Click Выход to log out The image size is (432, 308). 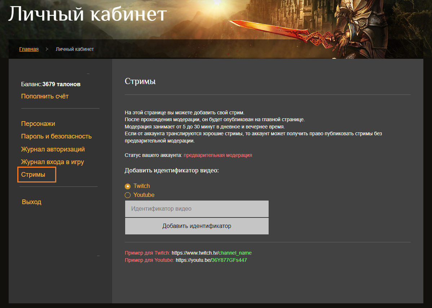click(32, 202)
